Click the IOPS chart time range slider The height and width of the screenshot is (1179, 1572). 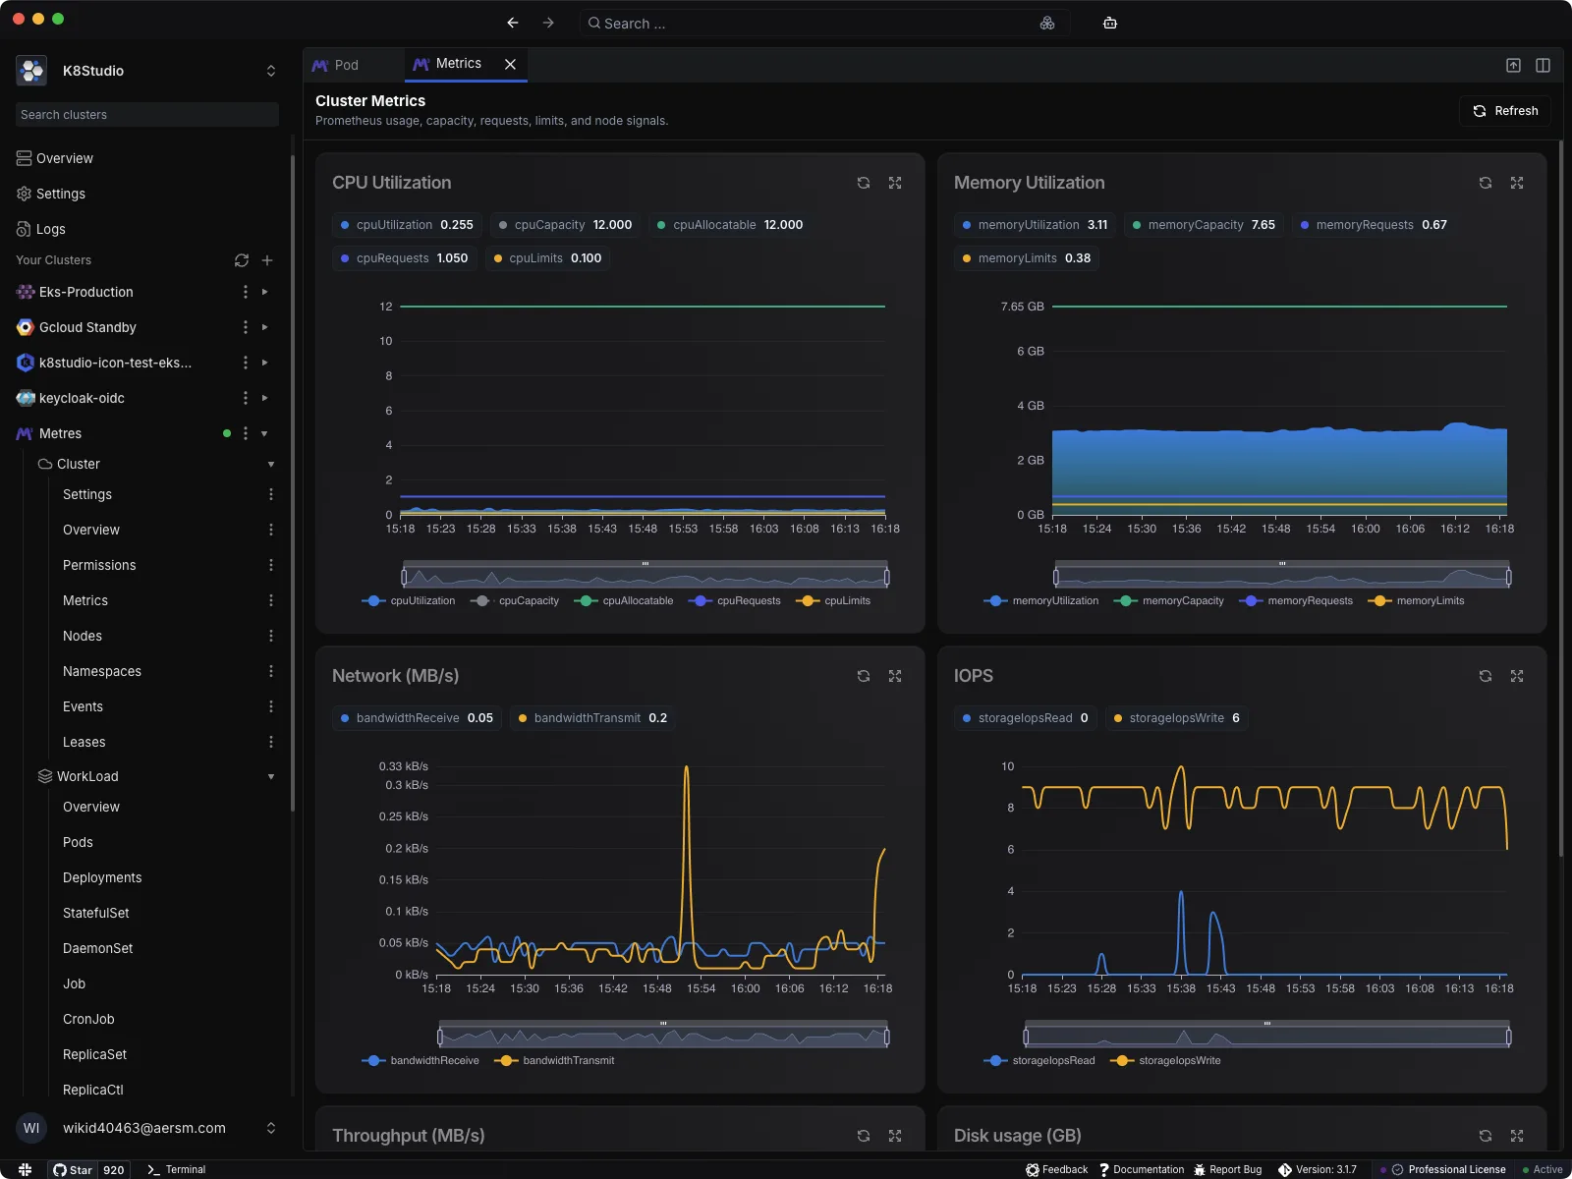click(1266, 1035)
